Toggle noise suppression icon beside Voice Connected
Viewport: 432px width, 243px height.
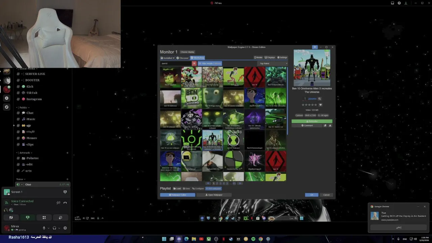pos(58,203)
